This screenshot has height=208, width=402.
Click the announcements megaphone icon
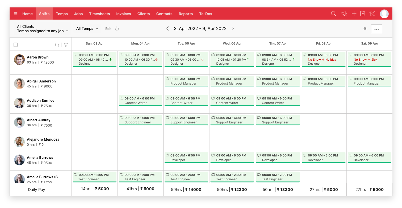tap(344, 13)
